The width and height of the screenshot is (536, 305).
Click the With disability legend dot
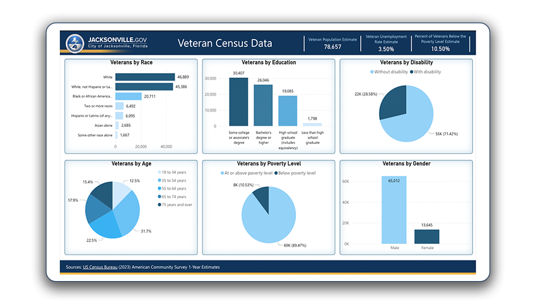click(x=411, y=72)
